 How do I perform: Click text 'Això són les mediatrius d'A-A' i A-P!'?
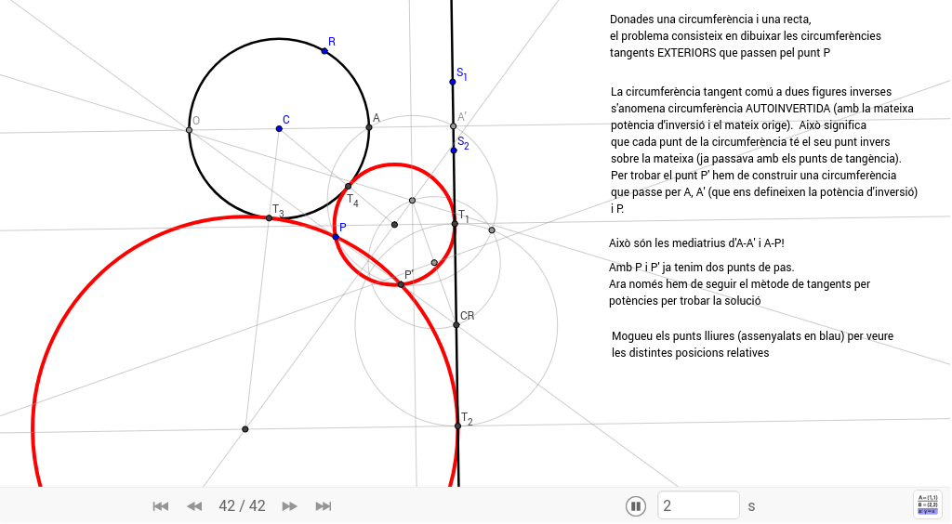pos(696,243)
